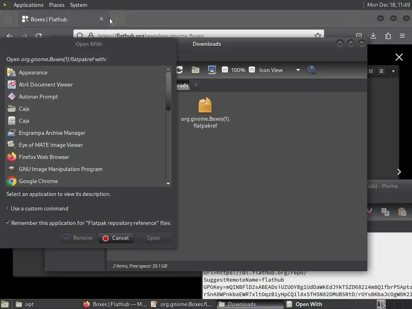Open Pluma paste toolbar icon

click(x=402, y=212)
